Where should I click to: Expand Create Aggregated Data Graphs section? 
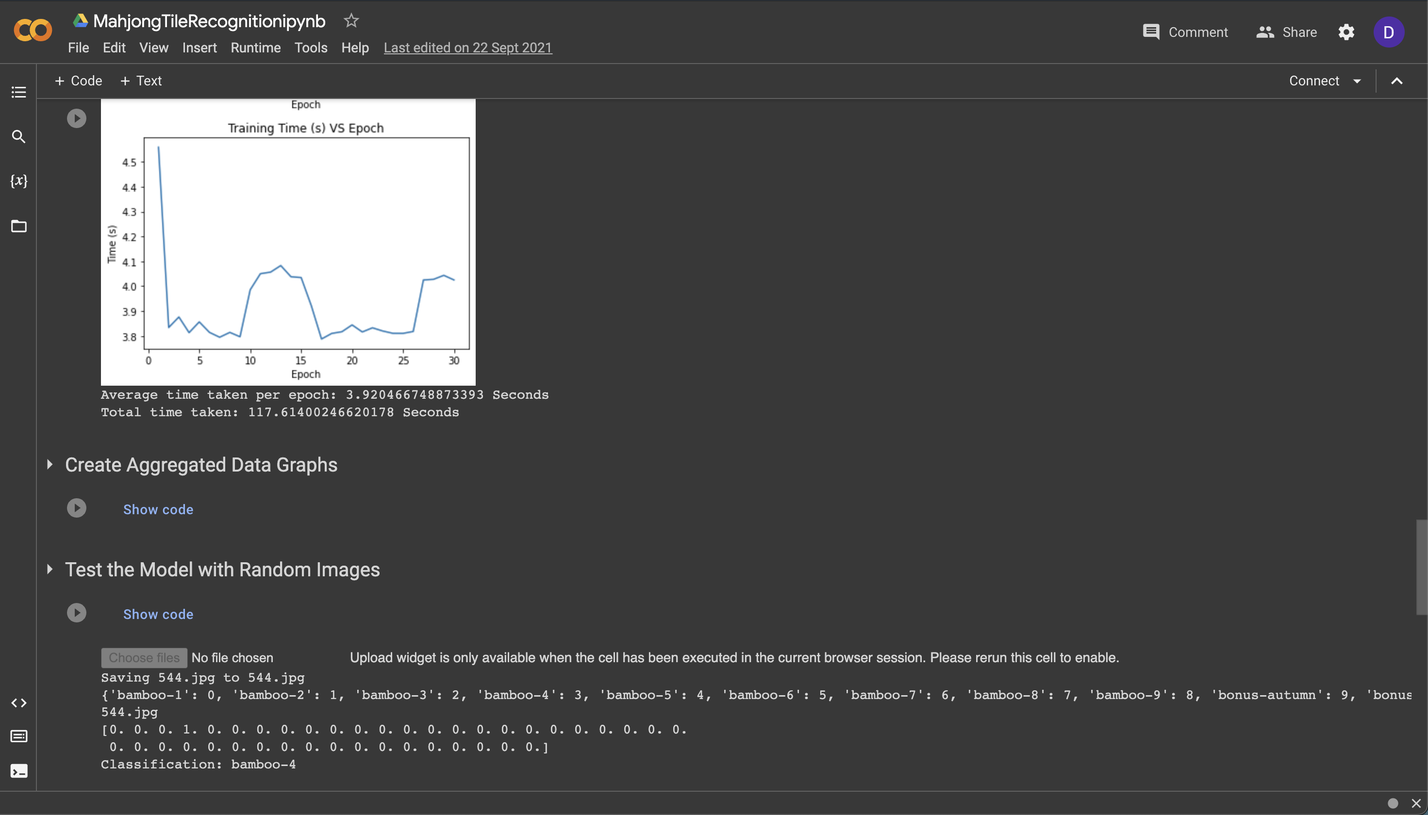pos(50,464)
